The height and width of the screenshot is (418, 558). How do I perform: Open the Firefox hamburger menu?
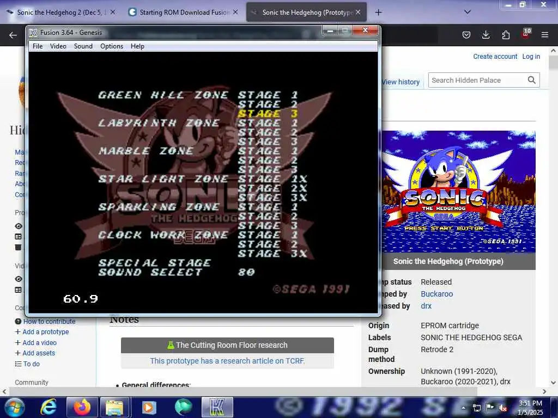coord(545,35)
